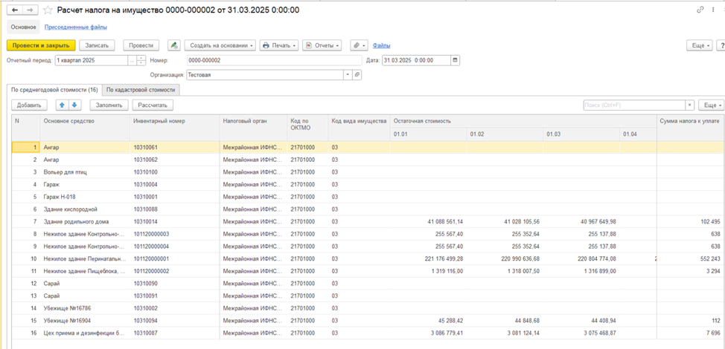
Task: Click the Заполнить button
Action: point(109,105)
